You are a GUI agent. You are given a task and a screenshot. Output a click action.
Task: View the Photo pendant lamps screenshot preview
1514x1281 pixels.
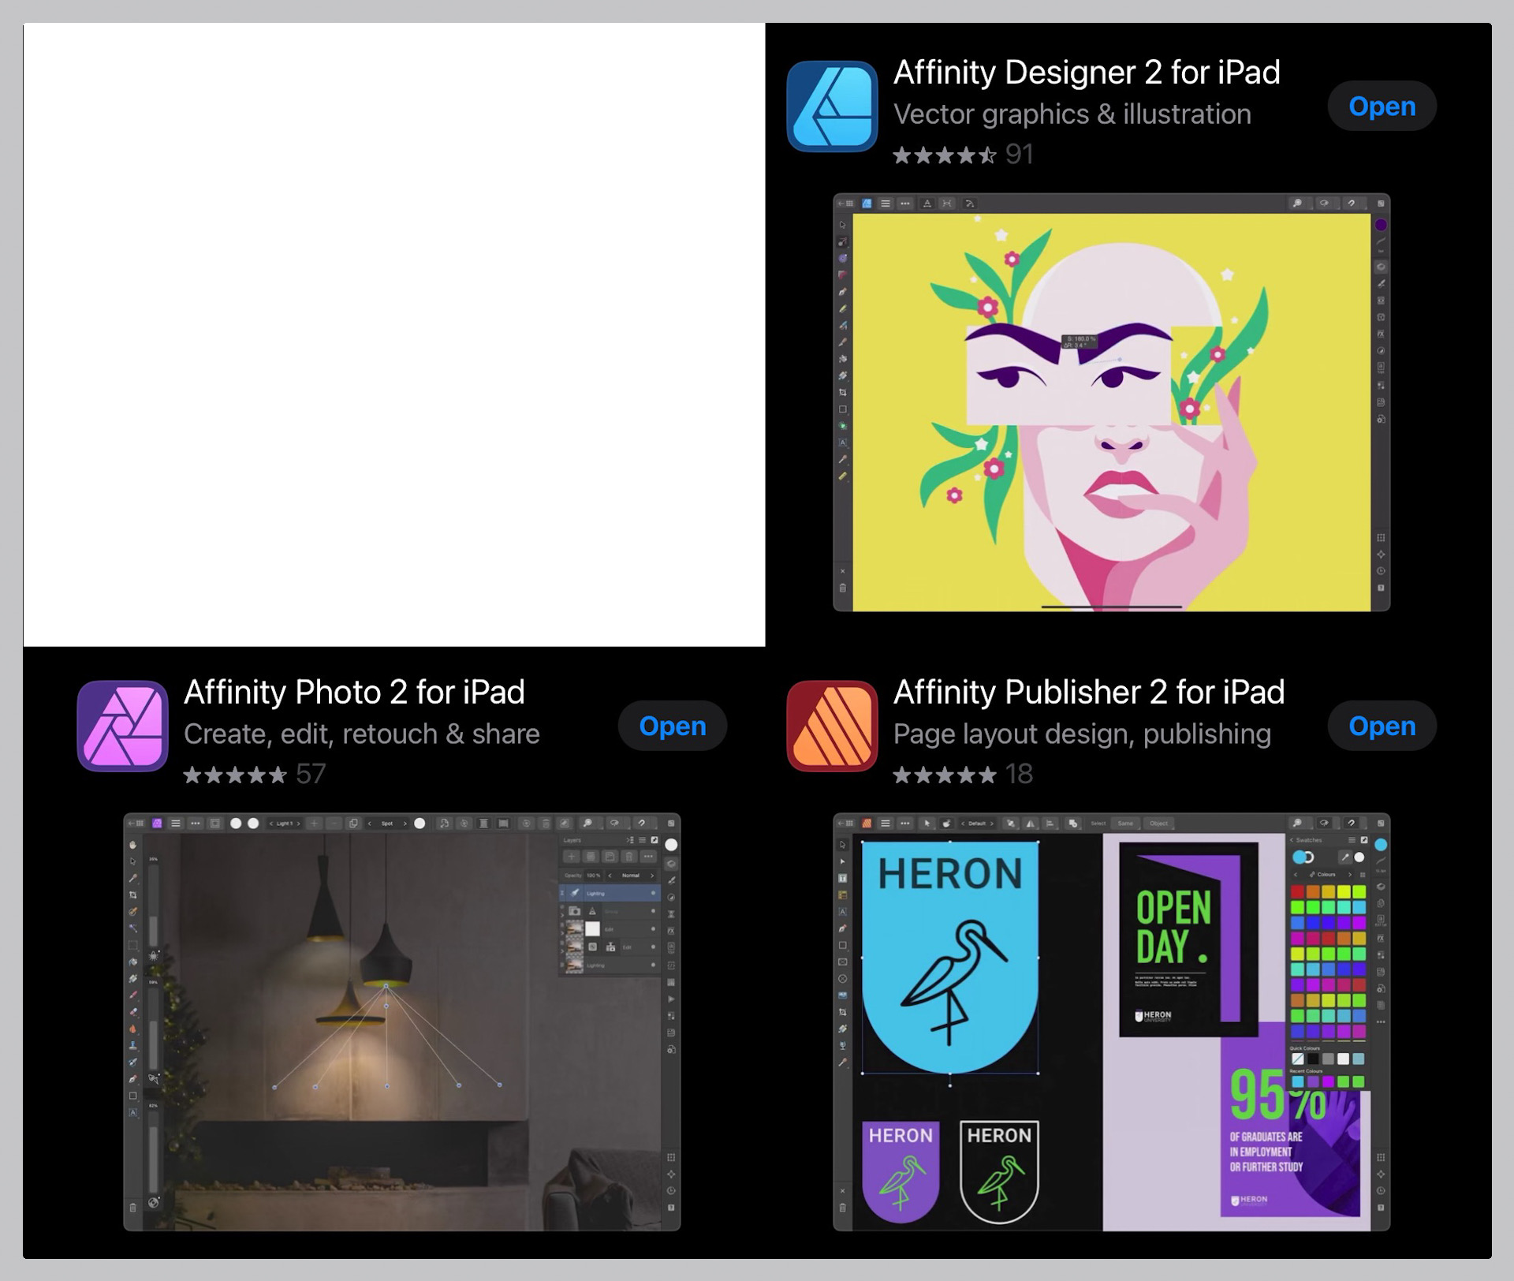[x=401, y=1022]
